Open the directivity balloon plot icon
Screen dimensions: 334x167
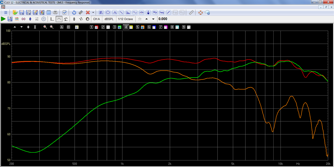(x=108, y=13)
